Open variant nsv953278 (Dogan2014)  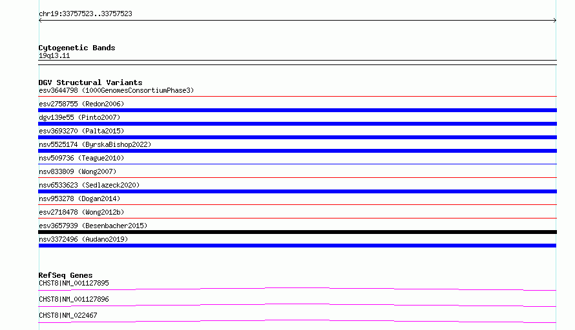[79, 199]
